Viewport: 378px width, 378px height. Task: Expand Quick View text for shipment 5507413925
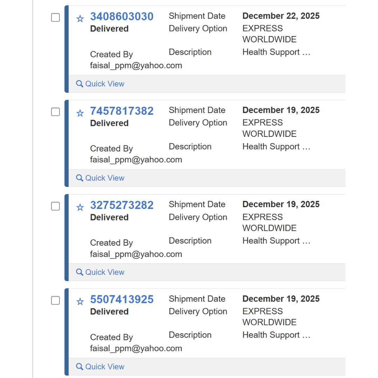coord(105,366)
